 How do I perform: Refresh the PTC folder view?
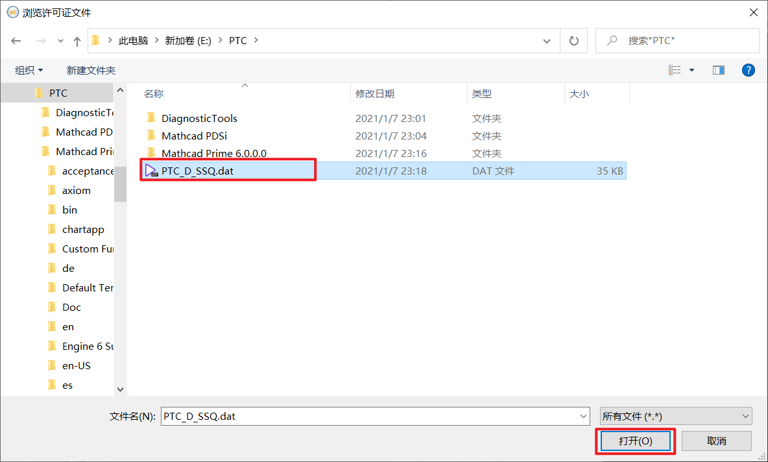(573, 41)
